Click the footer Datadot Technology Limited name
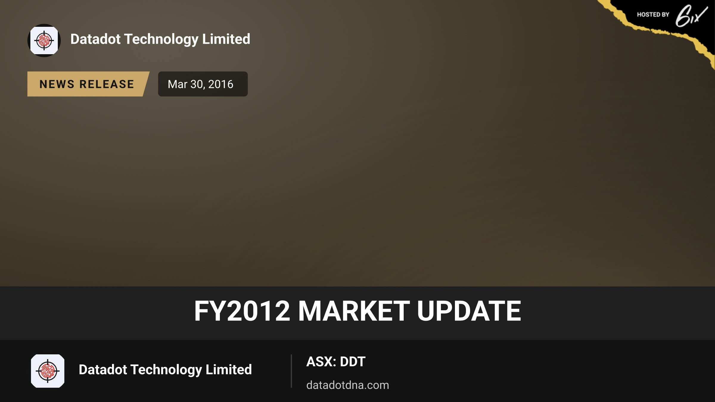The height and width of the screenshot is (402, 715). (165, 370)
